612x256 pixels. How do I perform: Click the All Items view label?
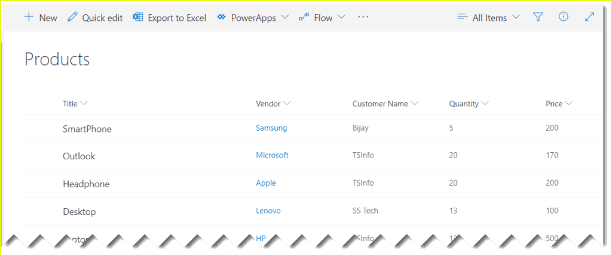click(x=490, y=18)
